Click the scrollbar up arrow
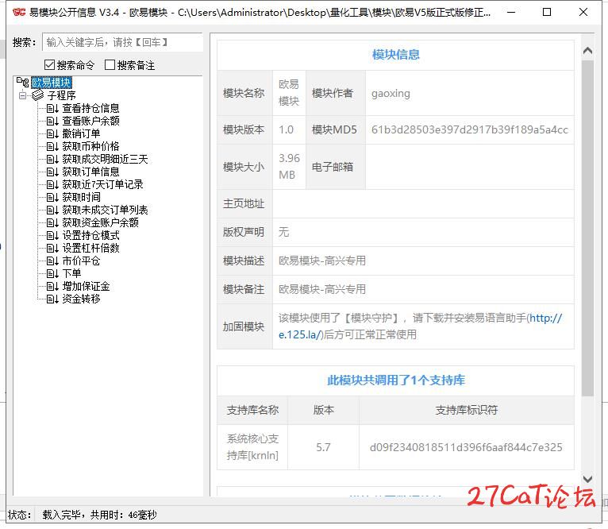 click(588, 51)
